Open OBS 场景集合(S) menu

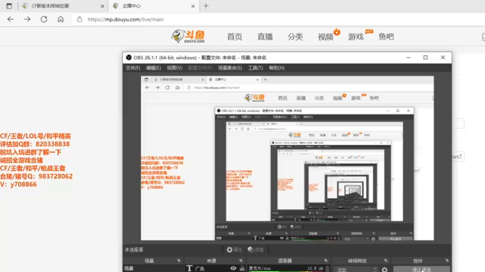pos(230,68)
